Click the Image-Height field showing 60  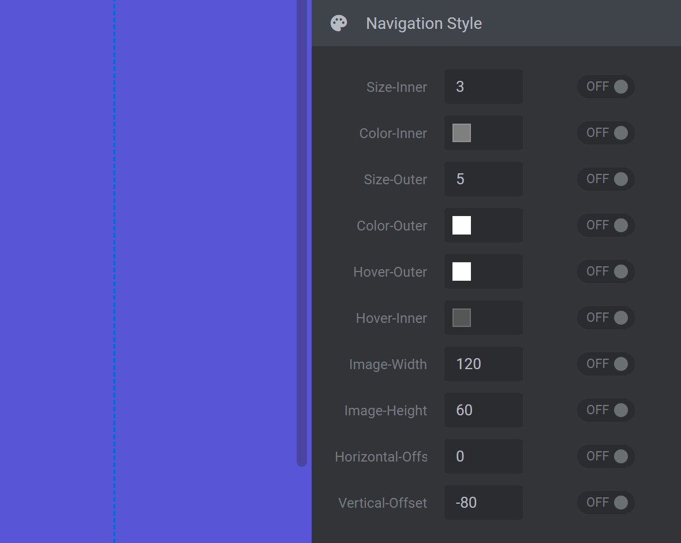tap(484, 410)
